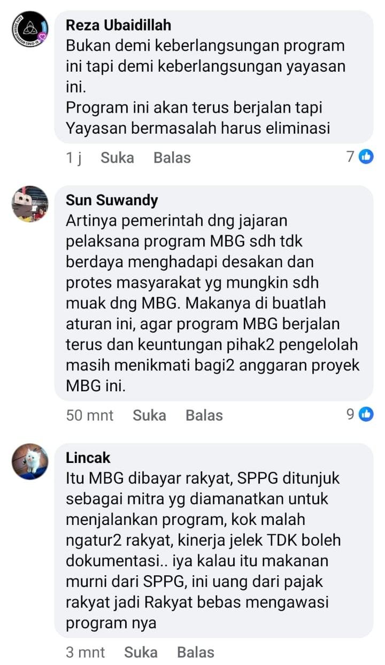Like Lincak's comment with Suka
Image resolution: width=385 pixels, height=665 pixels.
click(x=141, y=652)
